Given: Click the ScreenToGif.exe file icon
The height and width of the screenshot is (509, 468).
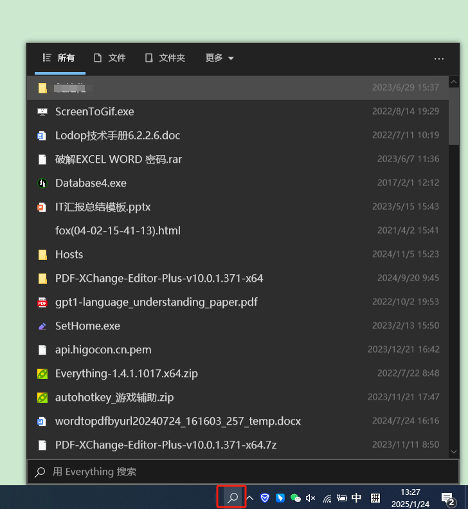Looking at the screenshot, I should 42,112.
